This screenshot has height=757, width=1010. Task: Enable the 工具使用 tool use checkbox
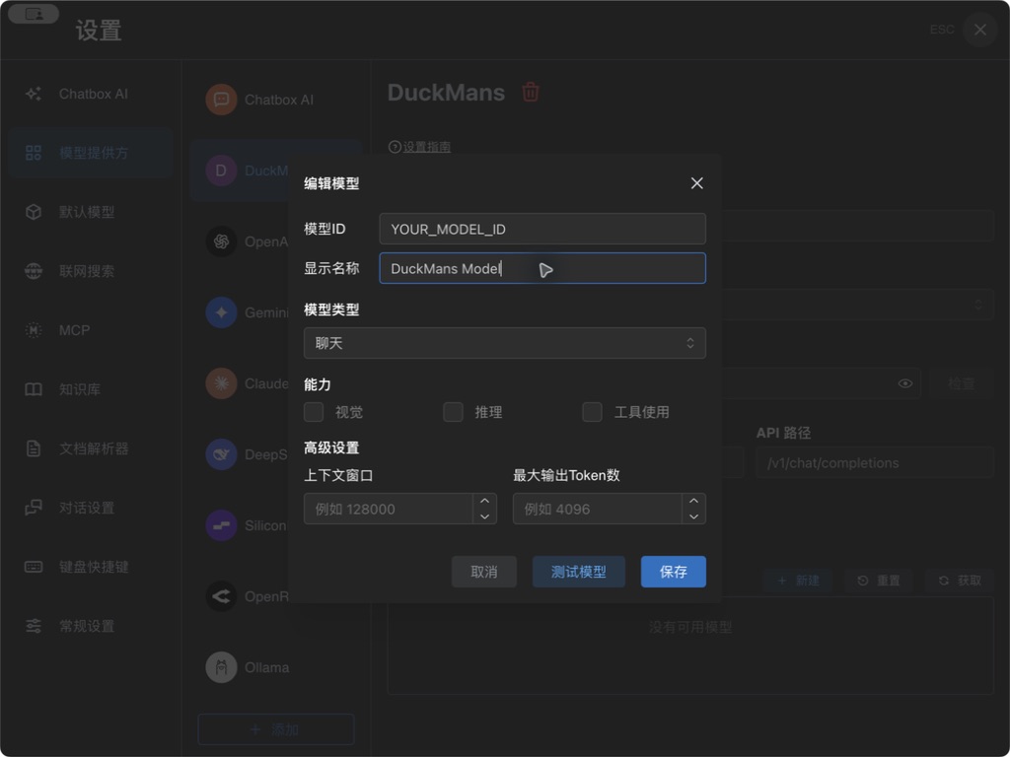(593, 412)
